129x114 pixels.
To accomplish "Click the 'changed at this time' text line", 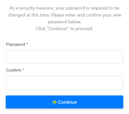I will tap(64, 15).
